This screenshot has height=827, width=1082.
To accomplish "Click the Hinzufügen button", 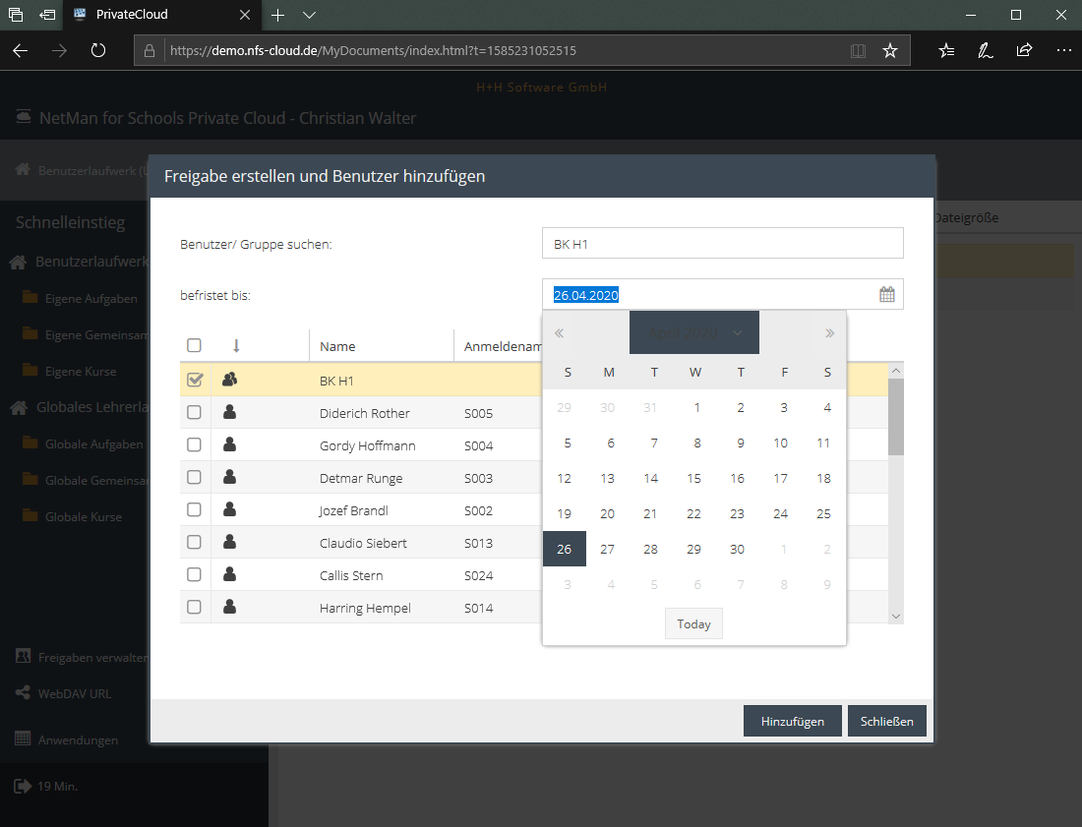I will click(792, 721).
